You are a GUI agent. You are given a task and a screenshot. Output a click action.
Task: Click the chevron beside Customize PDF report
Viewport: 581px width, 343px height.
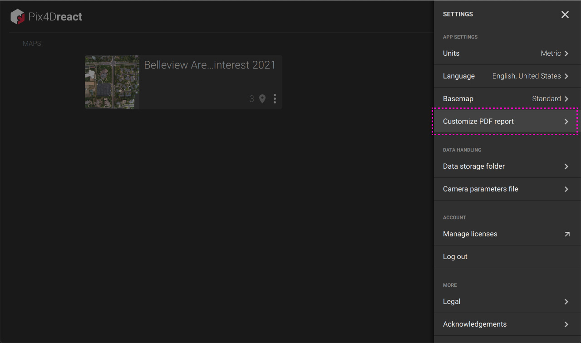[566, 122]
